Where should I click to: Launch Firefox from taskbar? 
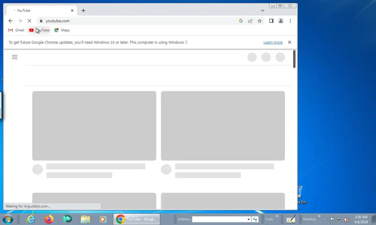click(49, 219)
